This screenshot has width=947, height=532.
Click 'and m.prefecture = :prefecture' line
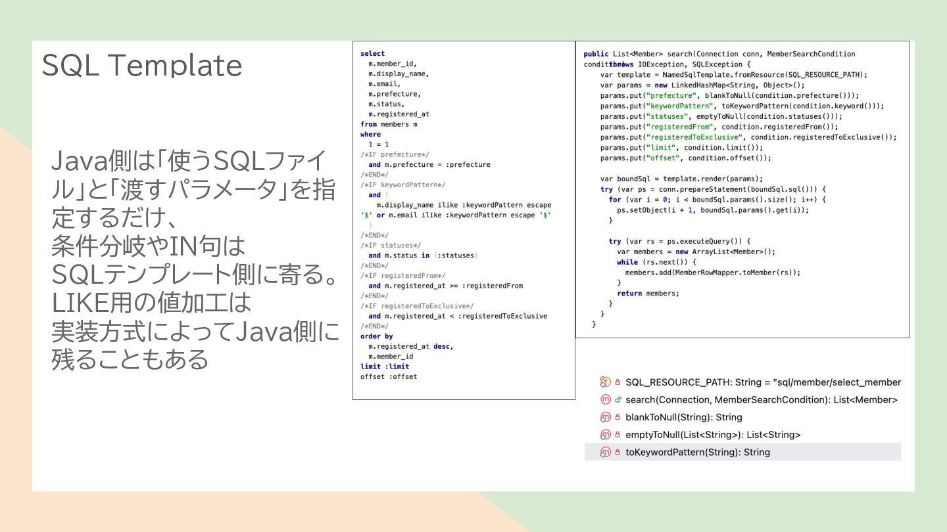pos(429,165)
